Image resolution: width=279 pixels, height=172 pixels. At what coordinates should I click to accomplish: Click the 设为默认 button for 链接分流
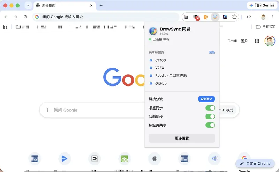[206, 99]
